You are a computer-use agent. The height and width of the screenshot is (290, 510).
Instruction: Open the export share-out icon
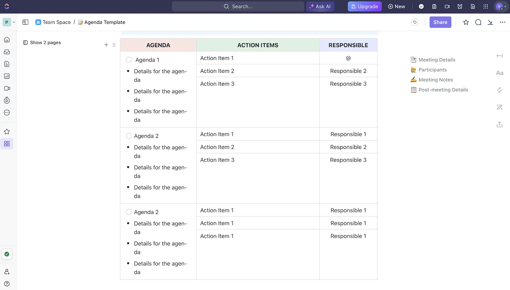click(x=499, y=124)
